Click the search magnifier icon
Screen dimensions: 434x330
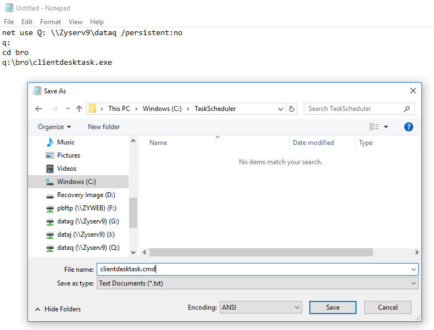(407, 109)
